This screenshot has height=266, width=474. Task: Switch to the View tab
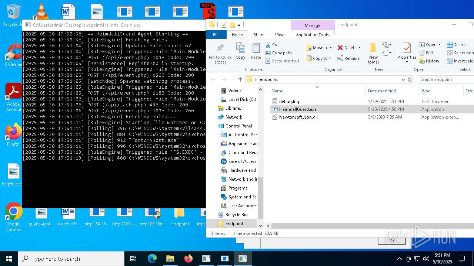(x=280, y=35)
